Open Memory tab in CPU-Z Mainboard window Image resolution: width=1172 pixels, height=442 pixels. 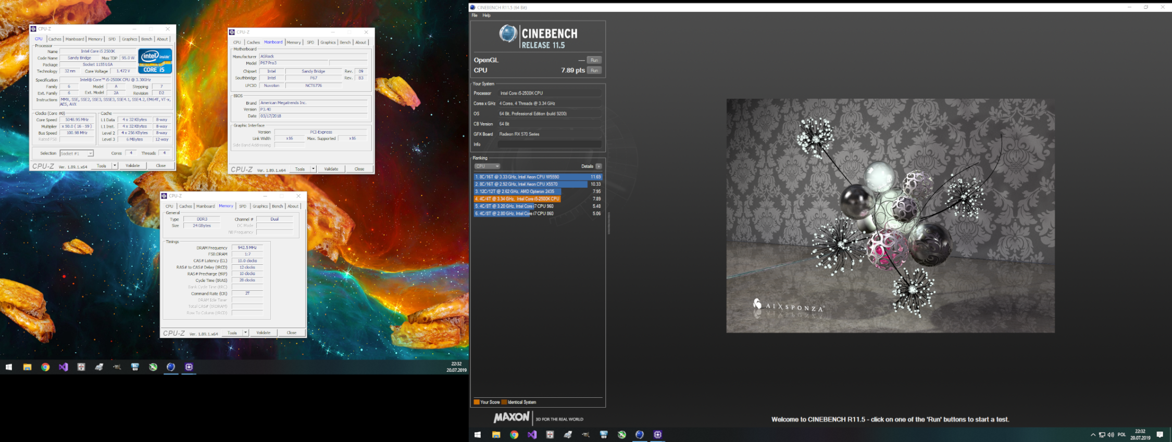click(x=294, y=42)
